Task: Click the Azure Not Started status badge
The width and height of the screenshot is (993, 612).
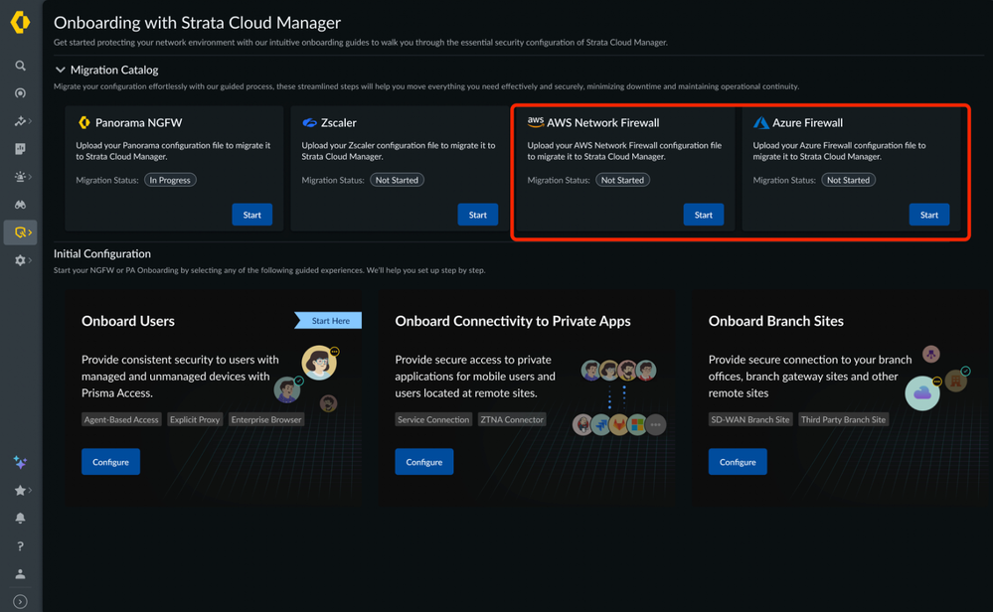Action: click(x=849, y=180)
